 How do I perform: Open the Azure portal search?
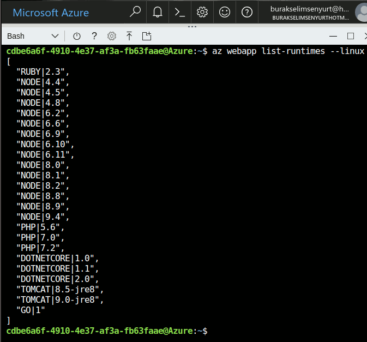135,12
